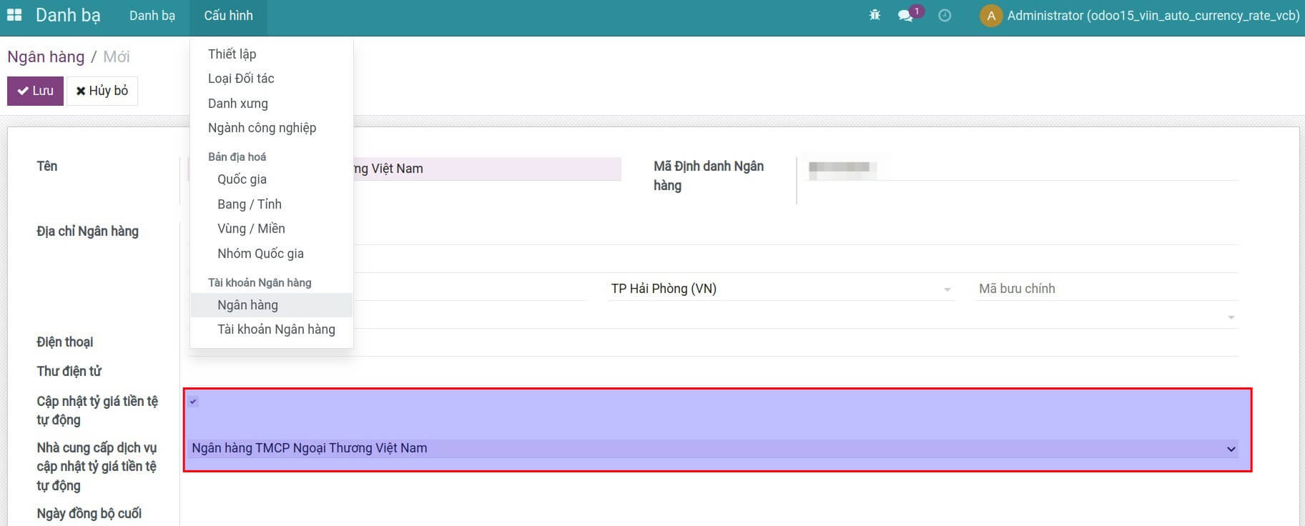Expand the country dropdown arrow
Screen dimensions: 1305x526
coord(1231,317)
